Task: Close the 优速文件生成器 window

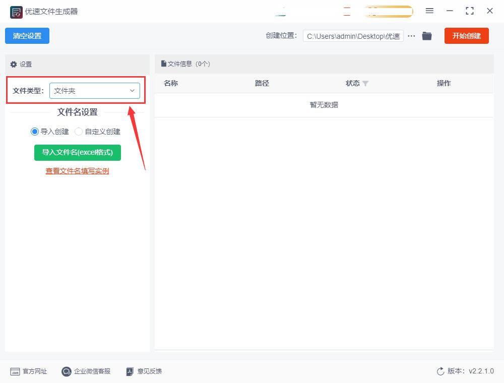Action: pyautogui.click(x=490, y=11)
